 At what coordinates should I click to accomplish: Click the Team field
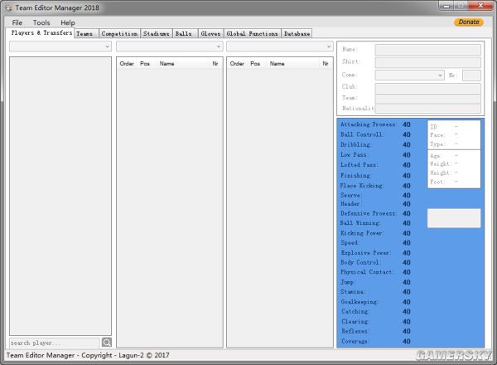427,99
